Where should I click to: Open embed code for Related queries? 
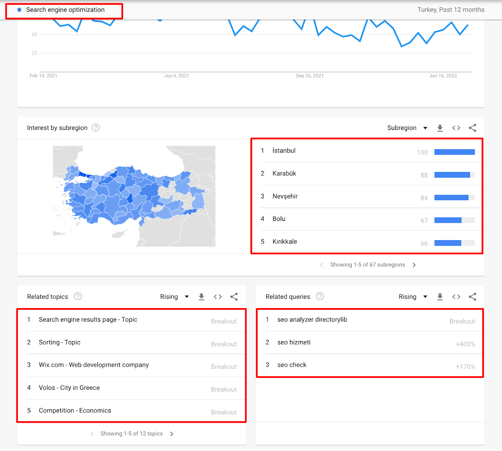pyautogui.click(x=456, y=297)
